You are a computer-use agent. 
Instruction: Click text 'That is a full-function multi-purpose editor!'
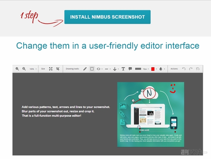(51, 116)
